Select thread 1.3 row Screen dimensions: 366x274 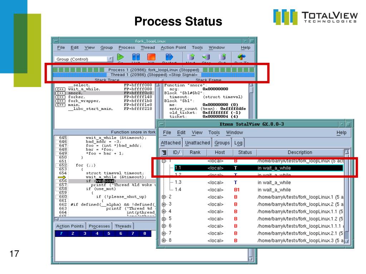(259, 182)
